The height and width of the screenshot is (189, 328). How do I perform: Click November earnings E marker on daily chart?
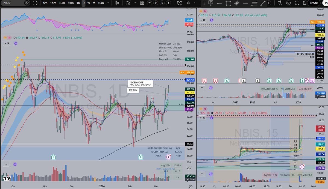click(54, 157)
